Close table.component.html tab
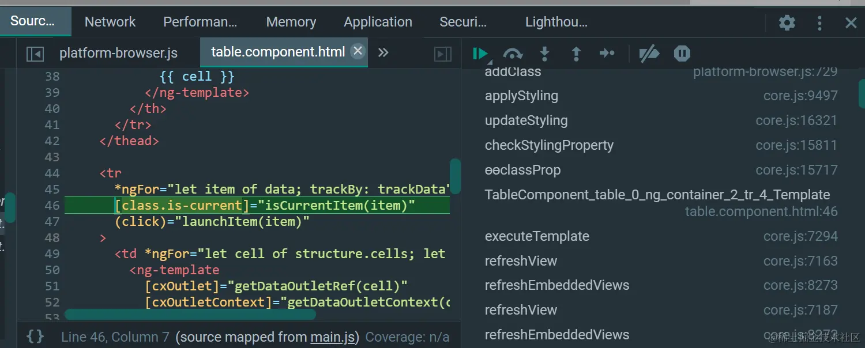The width and height of the screenshot is (865, 348). coord(358,51)
